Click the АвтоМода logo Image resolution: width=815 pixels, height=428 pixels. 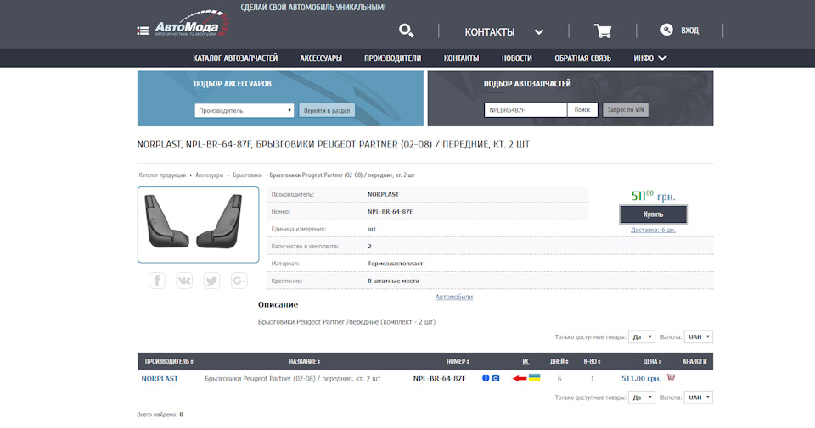[191, 25]
